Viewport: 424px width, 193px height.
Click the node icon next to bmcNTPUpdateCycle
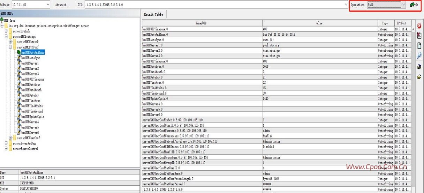point(19,117)
